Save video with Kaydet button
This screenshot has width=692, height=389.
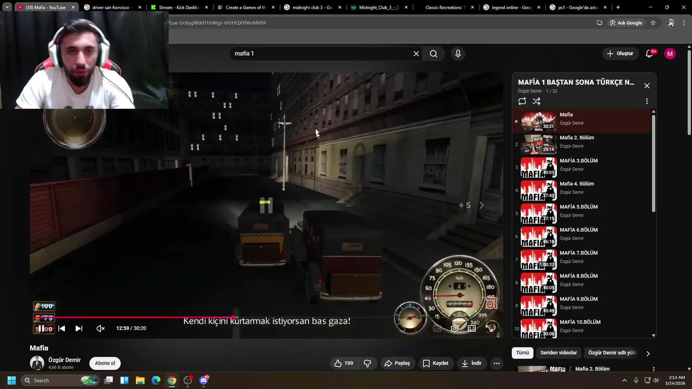435,363
